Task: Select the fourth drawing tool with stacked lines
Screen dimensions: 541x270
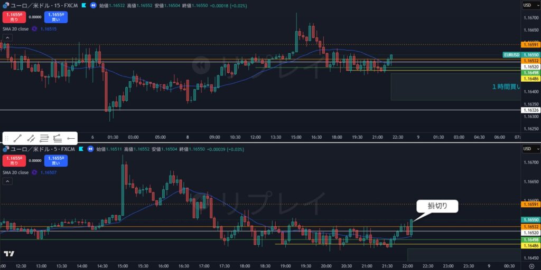Action: [58, 139]
